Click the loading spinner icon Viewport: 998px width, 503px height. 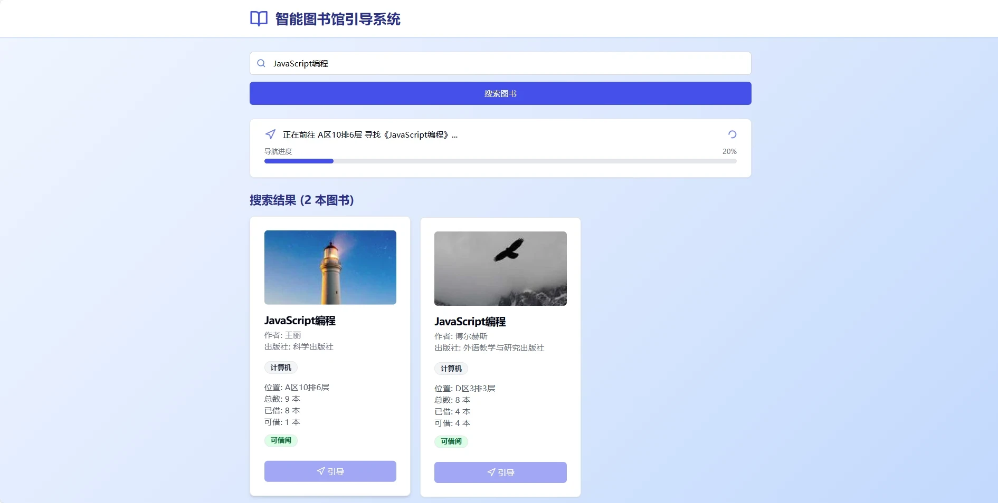pyautogui.click(x=732, y=134)
